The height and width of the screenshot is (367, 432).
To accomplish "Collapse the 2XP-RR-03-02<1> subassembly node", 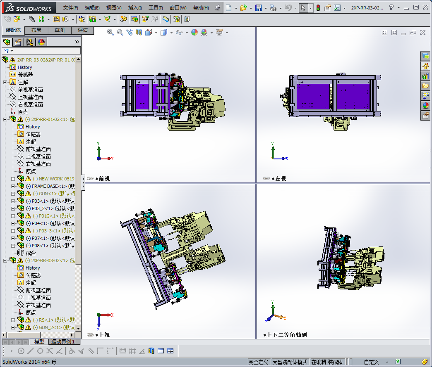I will (x=5, y=260).
